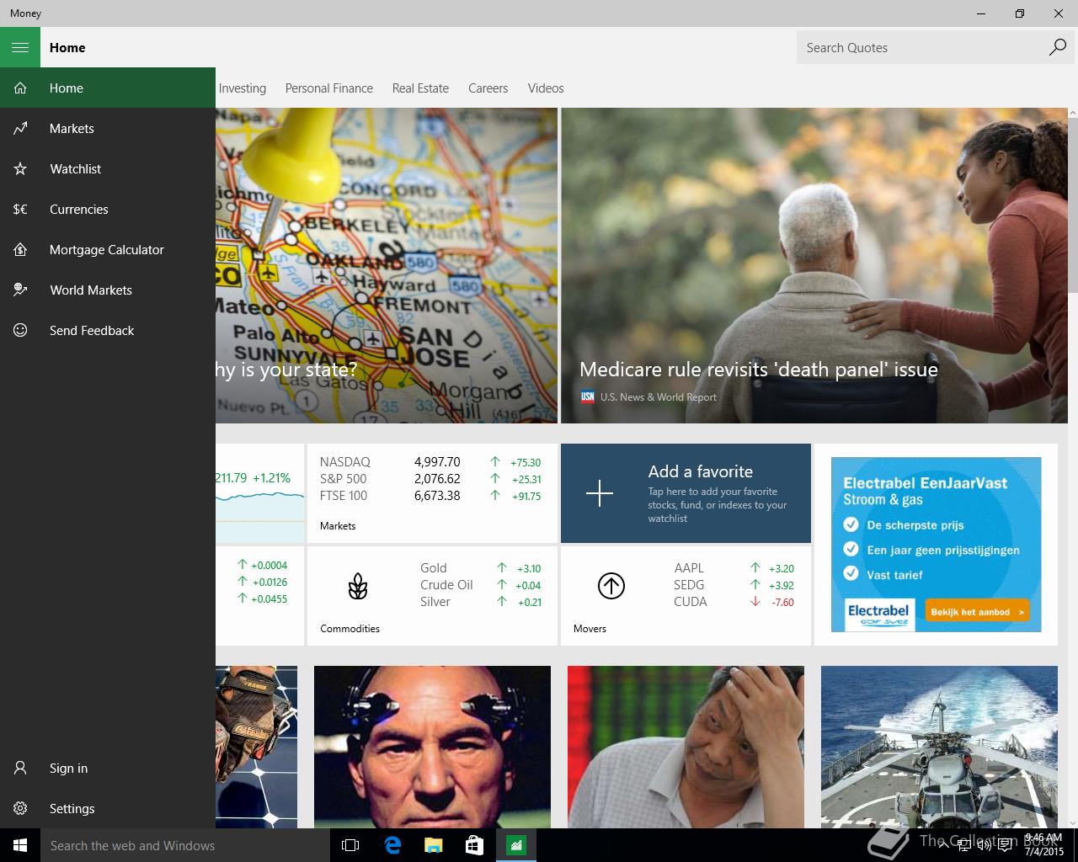Open Markets chart icon in sidebar
This screenshot has height=862, width=1078.
point(20,128)
